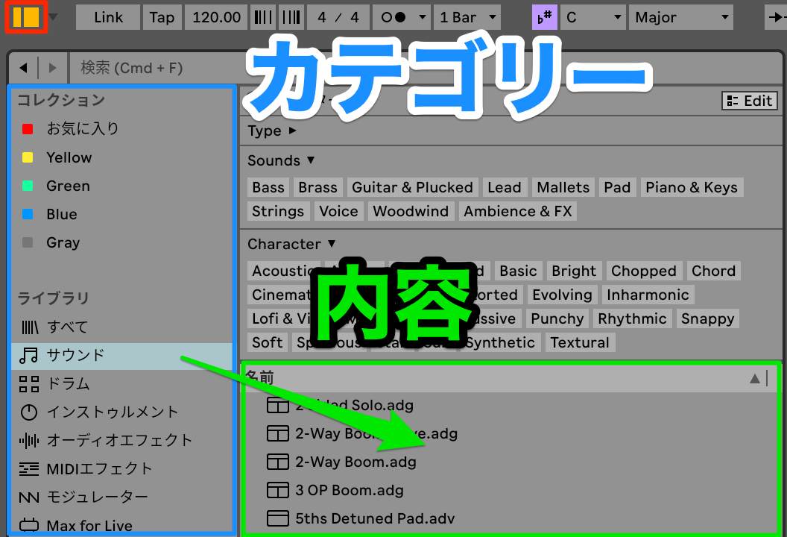The image size is (787, 537).
Task: Open the Major scale dropdown
Action: click(681, 18)
